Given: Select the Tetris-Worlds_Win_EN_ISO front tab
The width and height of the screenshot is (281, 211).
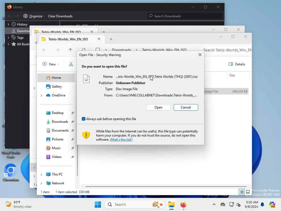Looking at the screenshot, I should (x=68, y=39).
